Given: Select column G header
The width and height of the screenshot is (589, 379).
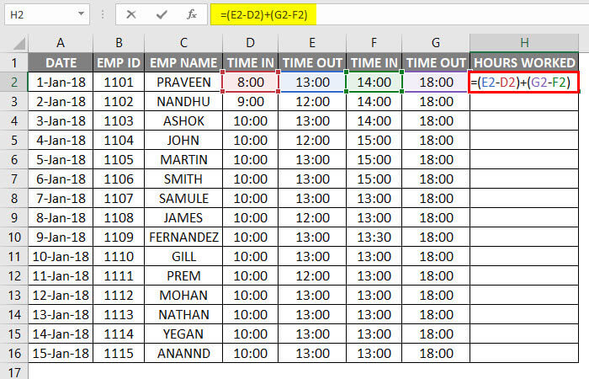Looking at the screenshot, I should pyautogui.click(x=436, y=42).
